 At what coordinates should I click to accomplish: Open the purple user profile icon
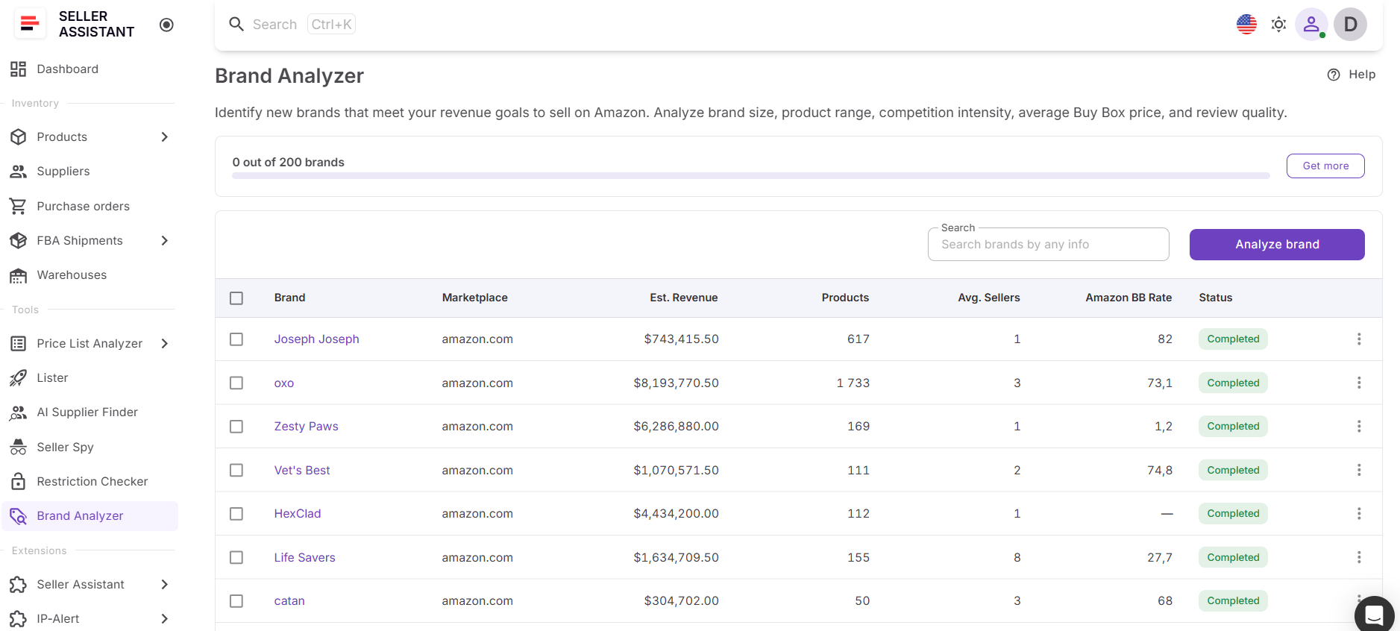click(x=1311, y=25)
